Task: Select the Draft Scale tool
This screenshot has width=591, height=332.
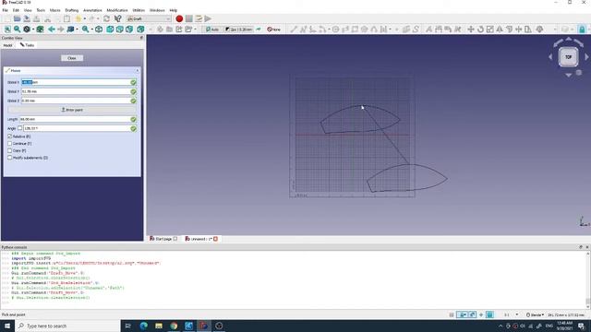Action: (490, 30)
